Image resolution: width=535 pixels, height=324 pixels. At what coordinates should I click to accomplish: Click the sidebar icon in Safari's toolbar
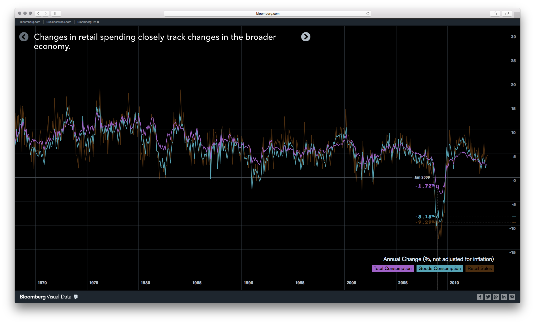click(56, 13)
